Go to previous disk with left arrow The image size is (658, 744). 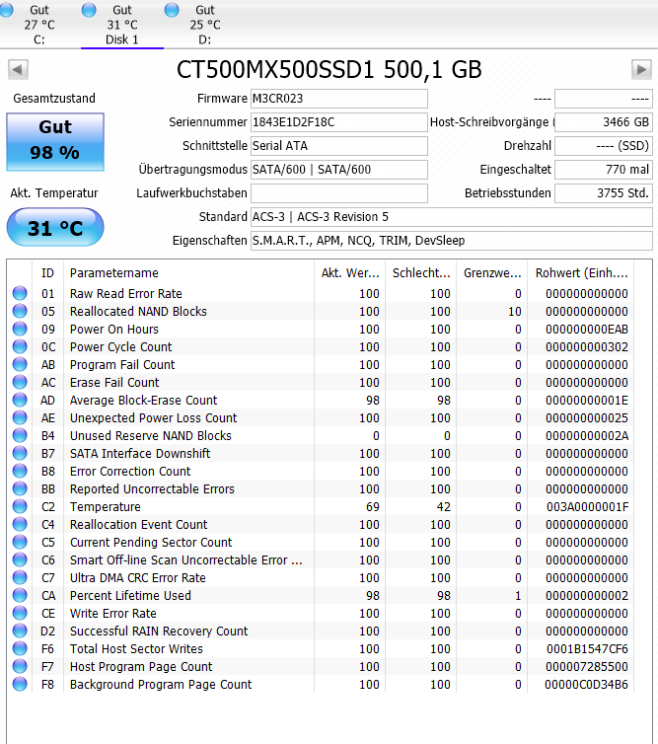point(18,70)
